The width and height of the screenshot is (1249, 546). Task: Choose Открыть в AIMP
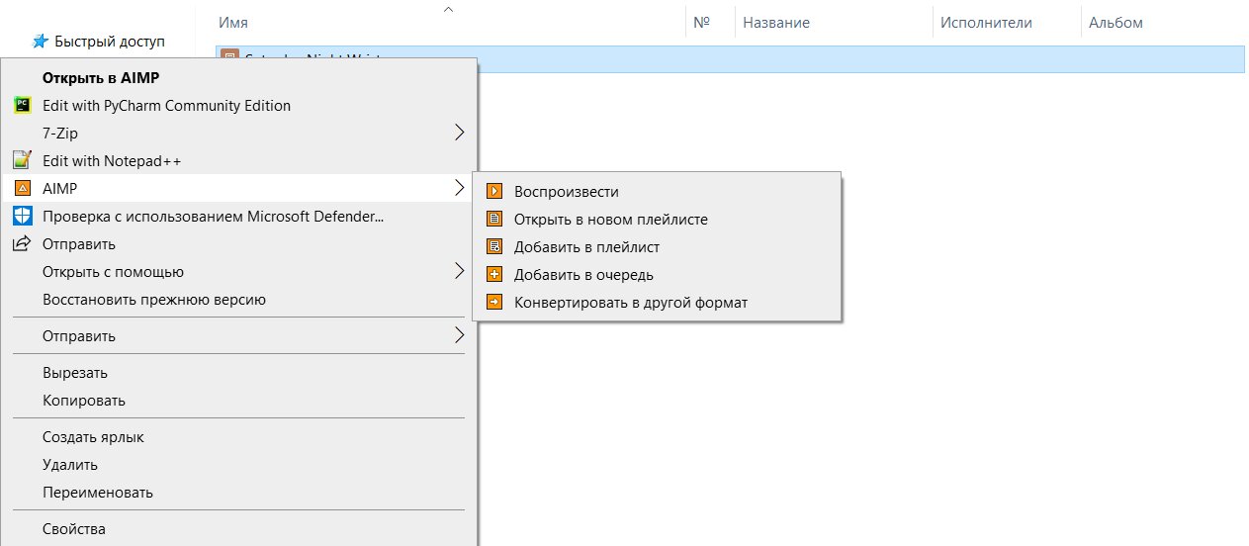point(239,77)
